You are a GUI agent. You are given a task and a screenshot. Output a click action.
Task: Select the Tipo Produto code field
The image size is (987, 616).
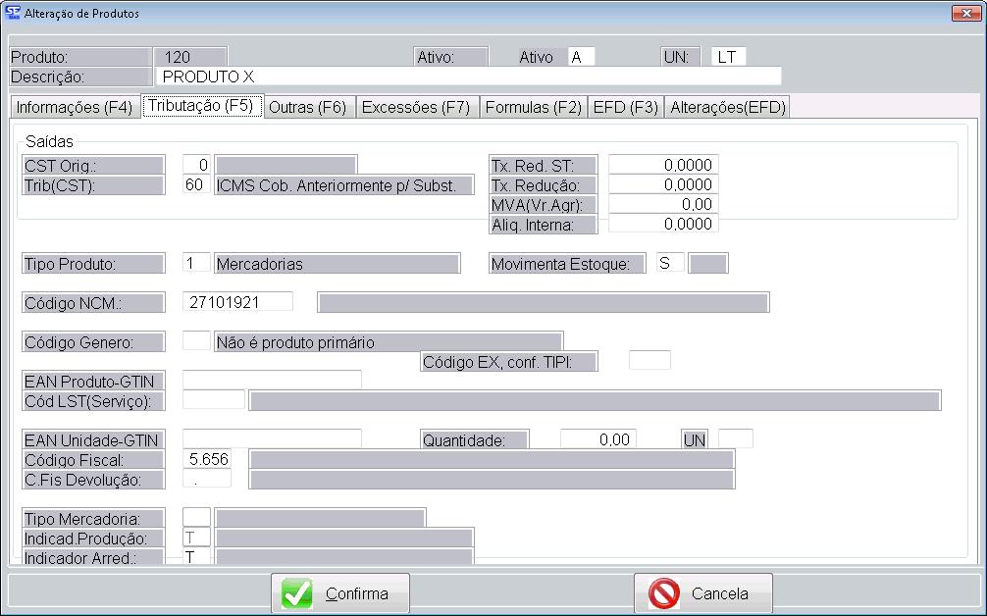click(x=196, y=264)
